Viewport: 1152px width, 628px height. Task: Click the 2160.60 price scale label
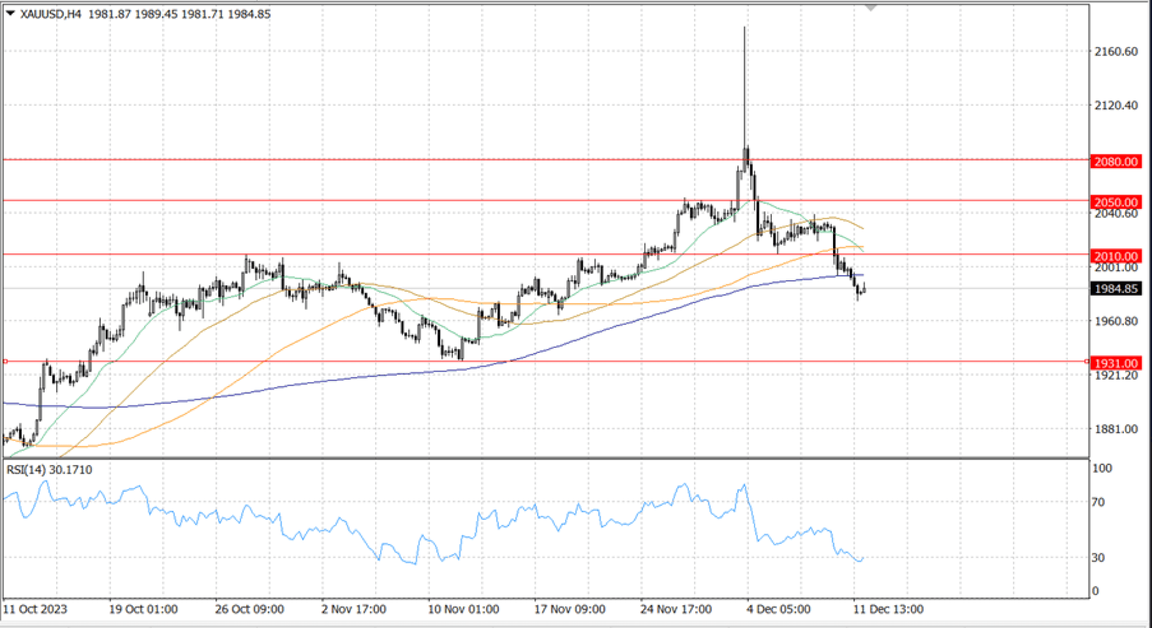pos(1116,51)
